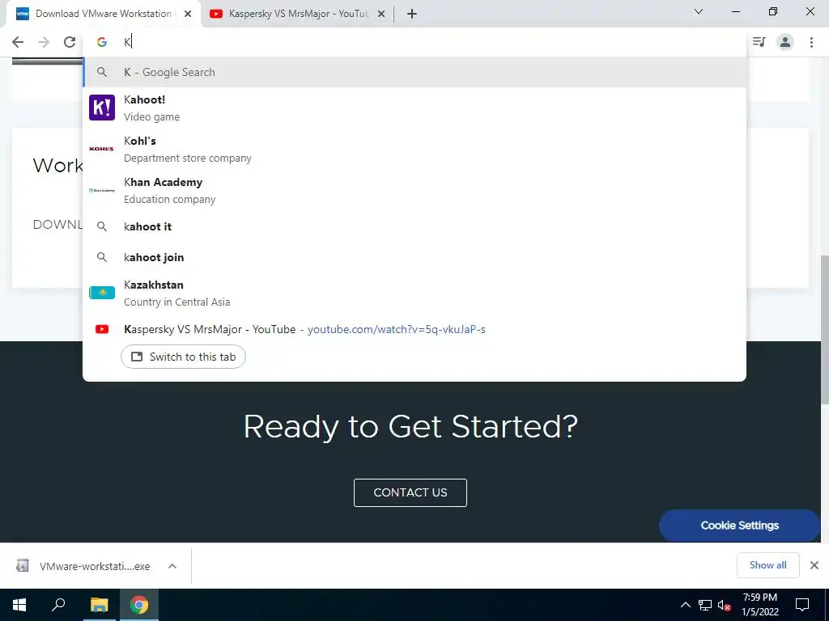Click the Chrome taskbar icon
Image resolution: width=829 pixels, height=621 pixels.
(x=139, y=605)
